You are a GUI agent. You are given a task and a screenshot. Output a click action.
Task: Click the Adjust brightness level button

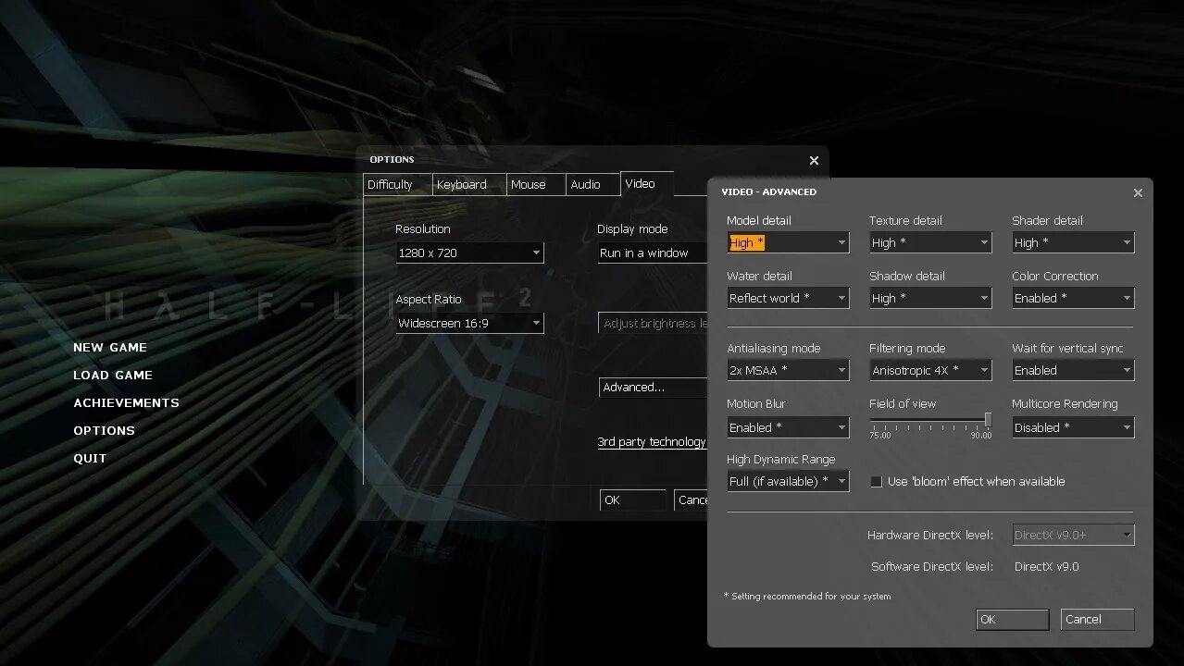(654, 324)
